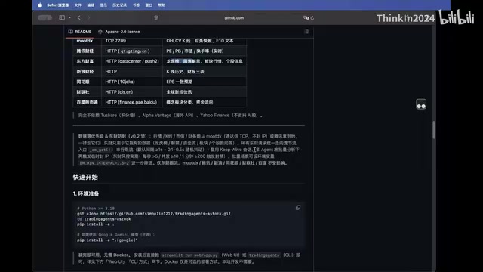Image resolution: width=483 pixels, height=272 pixels.
Task: Click the Tushare note line
Action: pos(170,116)
